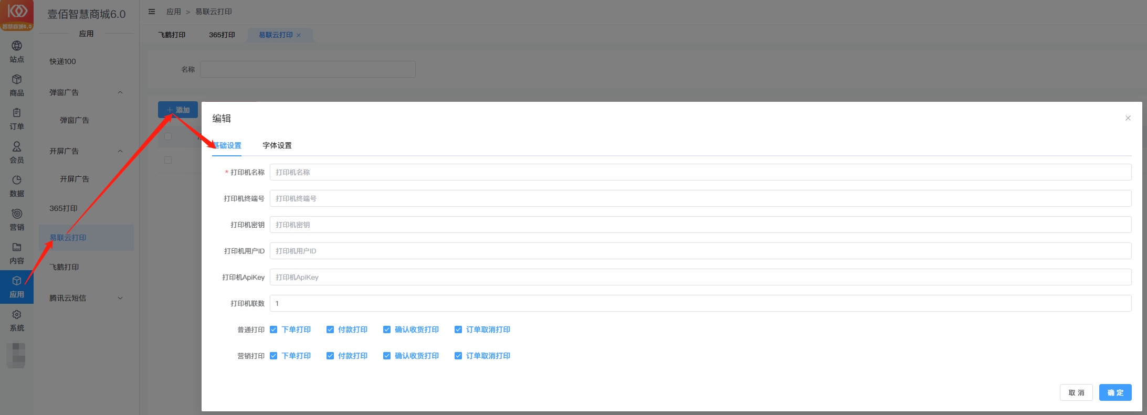Toggle 普通打印 下单打印 checkbox
This screenshot has height=415, width=1147.
pyautogui.click(x=273, y=329)
